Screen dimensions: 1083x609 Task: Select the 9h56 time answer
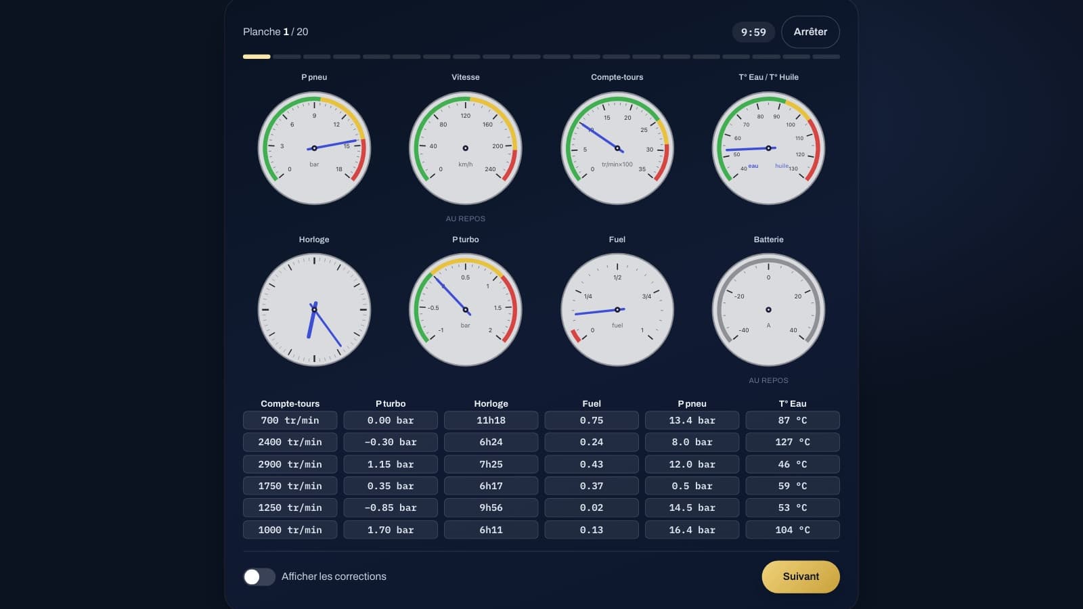pyautogui.click(x=491, y=507)
